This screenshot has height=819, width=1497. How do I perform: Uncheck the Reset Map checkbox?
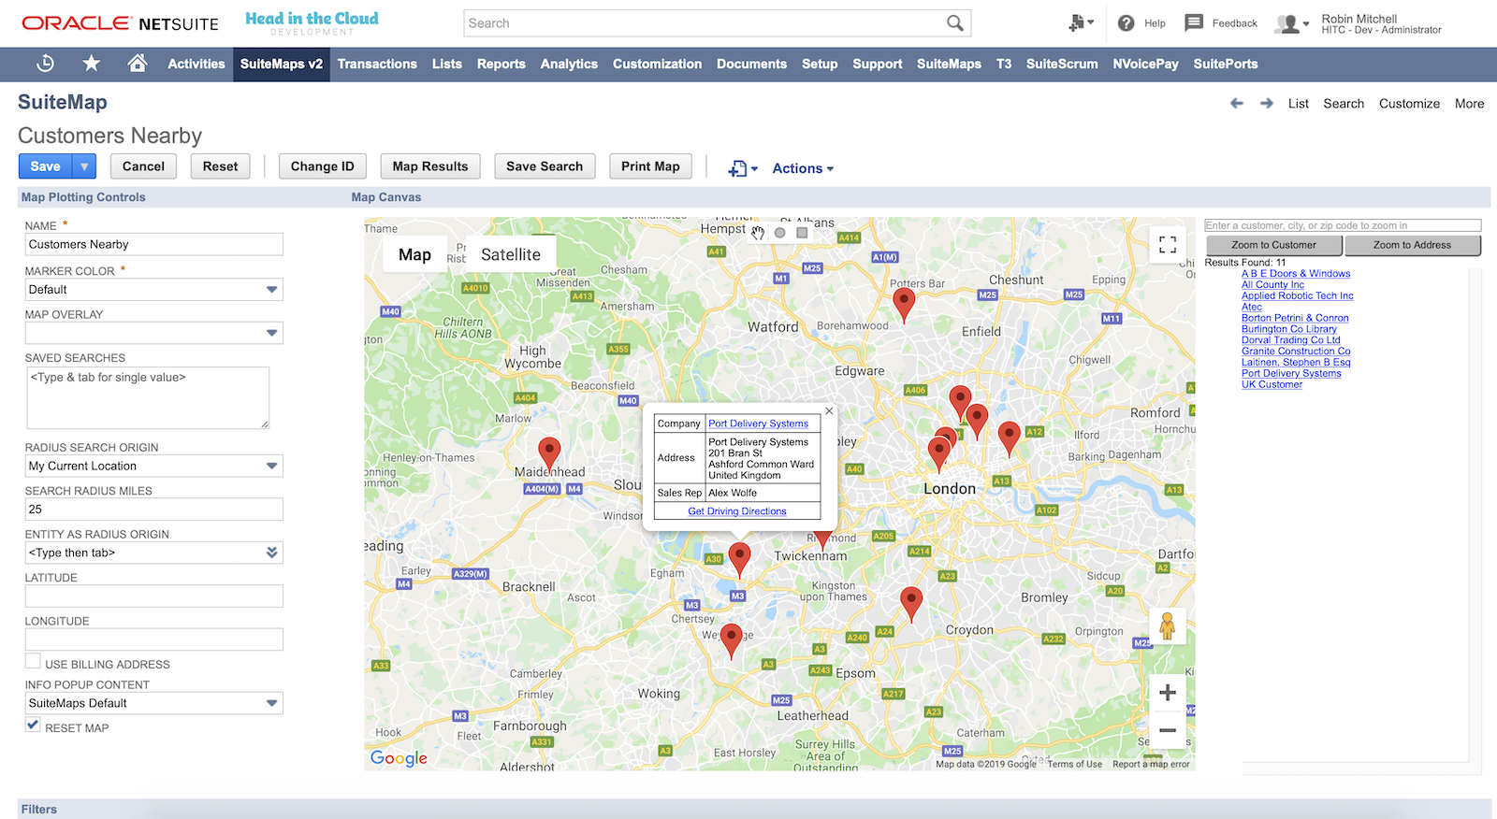33,725
